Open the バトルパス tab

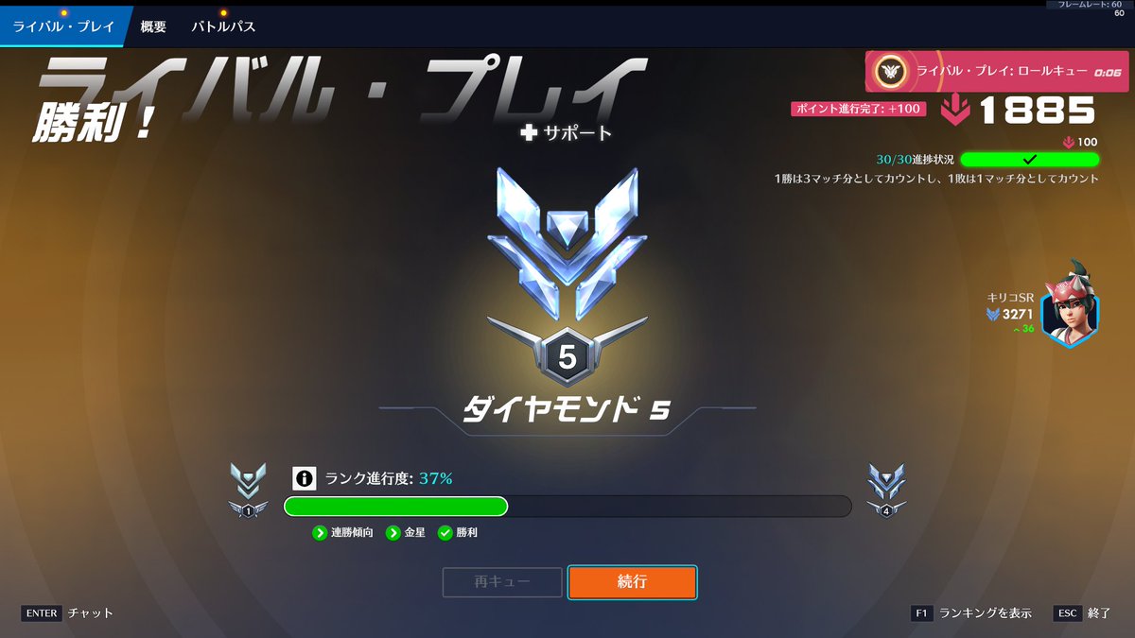[x=223, y=26]
